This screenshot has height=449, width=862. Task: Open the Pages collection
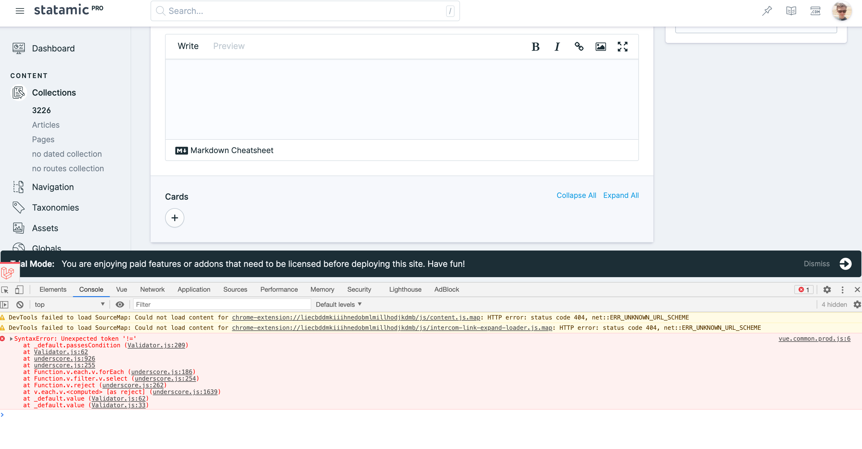43,139
